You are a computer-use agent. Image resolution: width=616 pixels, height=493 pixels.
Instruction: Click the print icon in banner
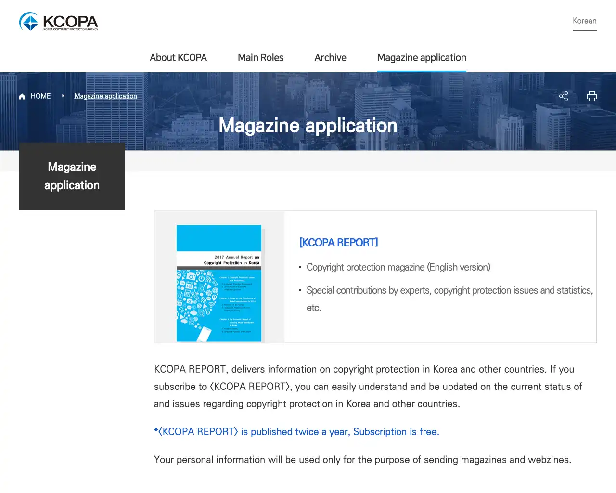[592, 96]
